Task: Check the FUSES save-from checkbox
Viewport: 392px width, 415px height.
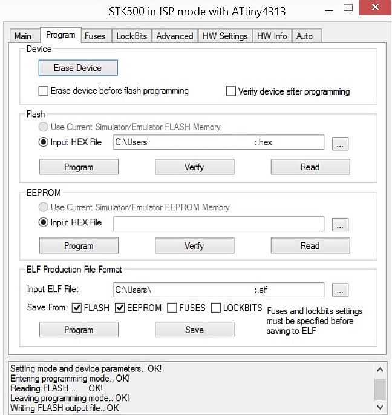Action: [x=172, y=308]
